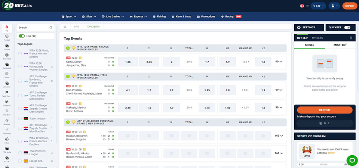
Task: Go to home via breadcrumb house icon
Action: click(x=65, y=27)
